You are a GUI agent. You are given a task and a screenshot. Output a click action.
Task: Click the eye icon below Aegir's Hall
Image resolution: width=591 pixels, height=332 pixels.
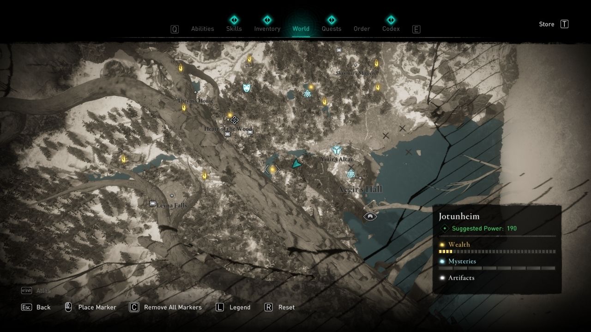pyautogui.click(x=370, y=216)
